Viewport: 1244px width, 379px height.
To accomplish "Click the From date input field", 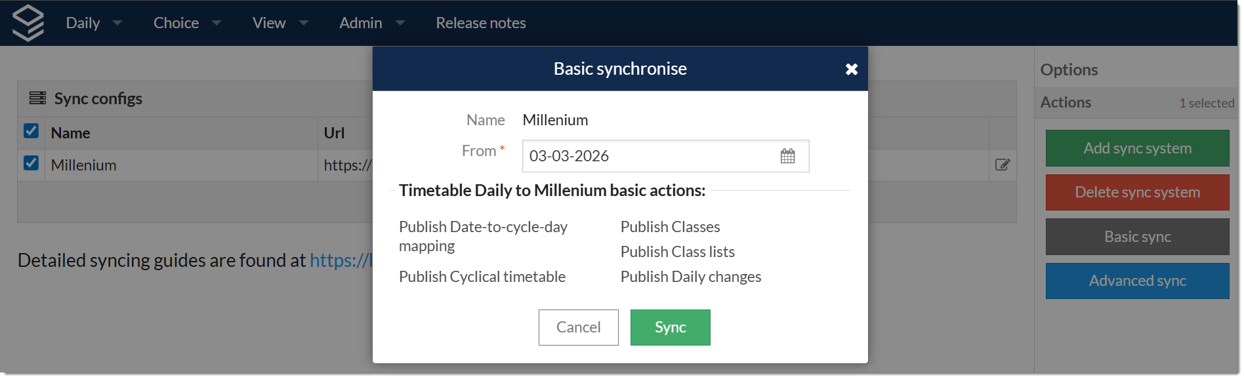I will [x=665, y=156].
